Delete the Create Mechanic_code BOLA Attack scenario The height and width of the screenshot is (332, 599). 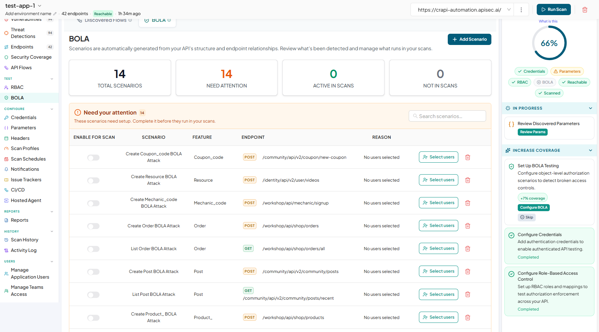(468, 203)
